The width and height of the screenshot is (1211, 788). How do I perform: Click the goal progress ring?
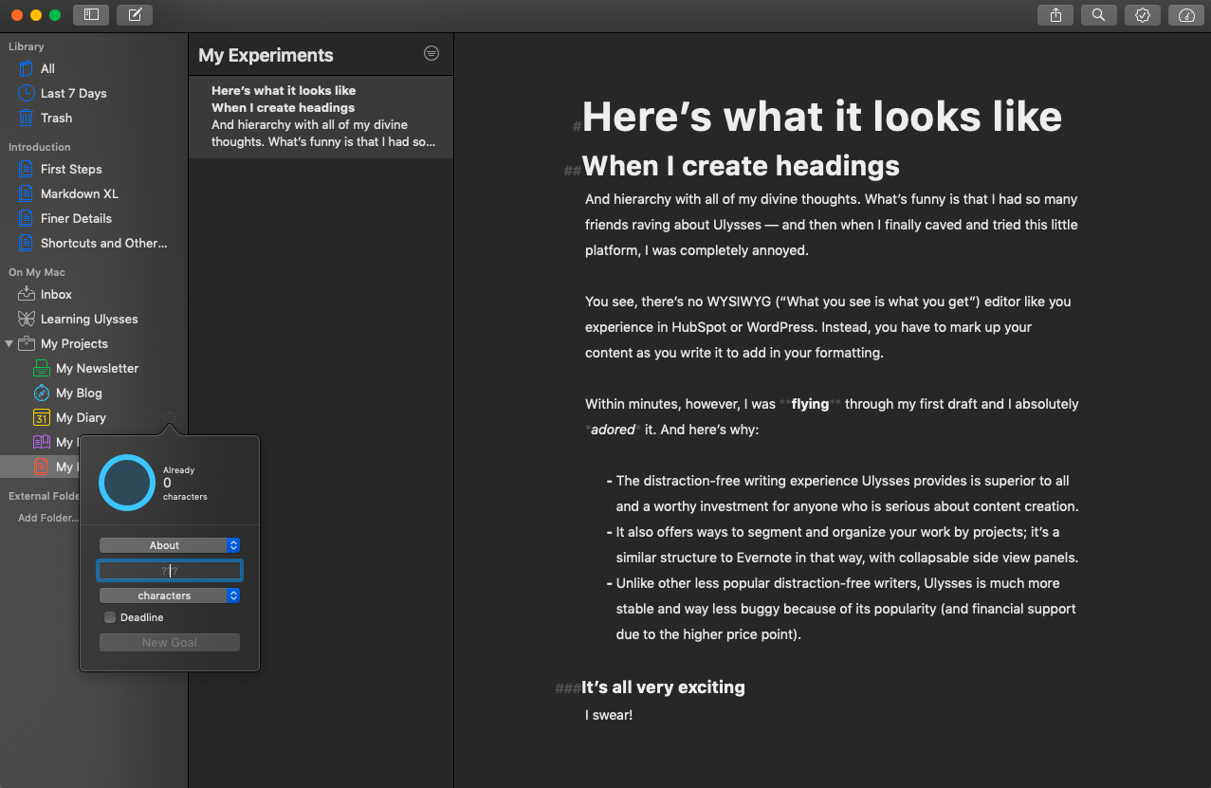[126, 483]
